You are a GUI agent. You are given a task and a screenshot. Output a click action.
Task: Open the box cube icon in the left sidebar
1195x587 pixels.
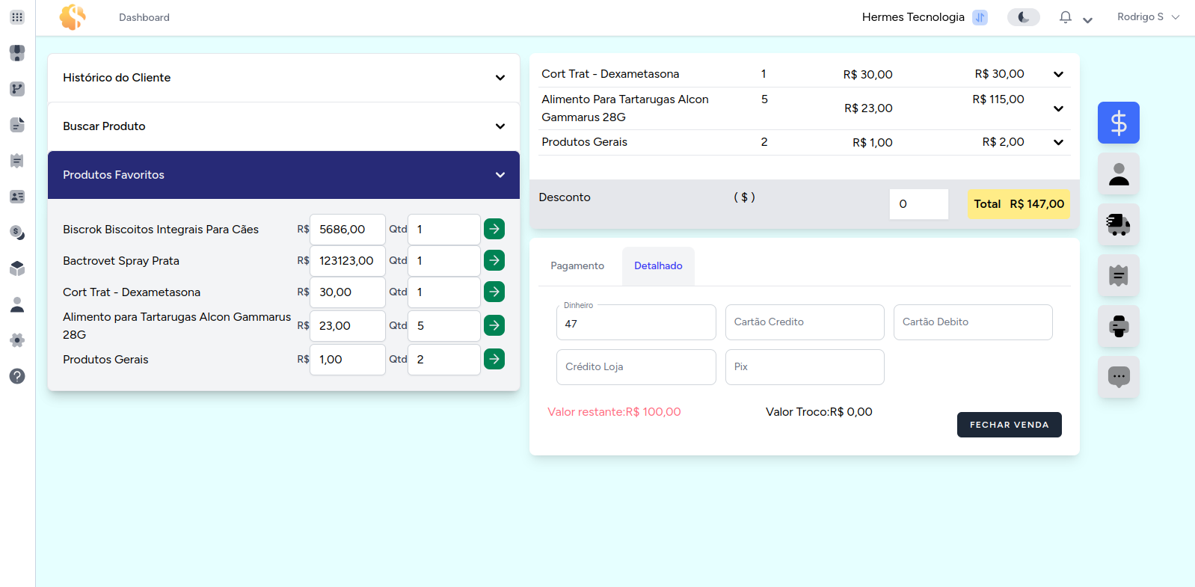(x=17, y=268)
